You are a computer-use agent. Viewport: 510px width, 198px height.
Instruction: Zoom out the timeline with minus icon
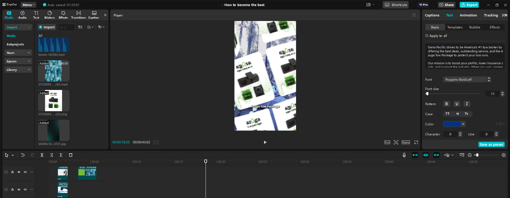tap(470, 155)
